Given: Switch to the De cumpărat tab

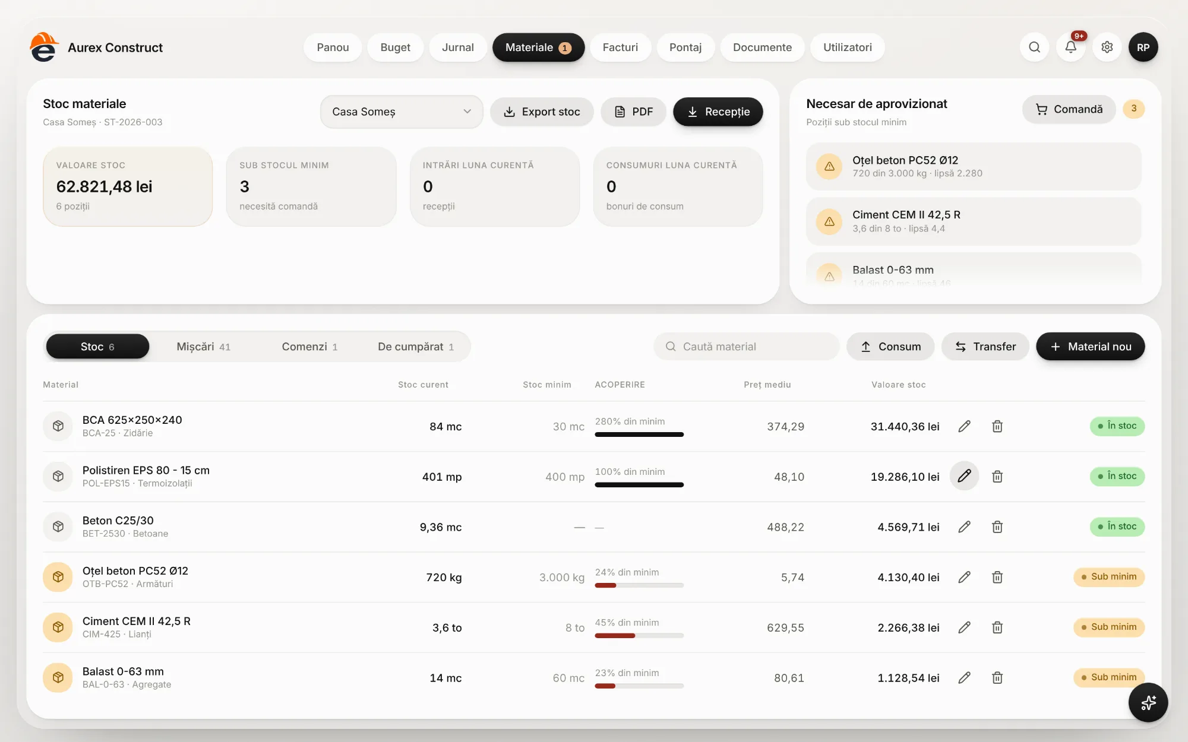Looking at the screenshot, I should pyautogui.click(x=416, y=347).
